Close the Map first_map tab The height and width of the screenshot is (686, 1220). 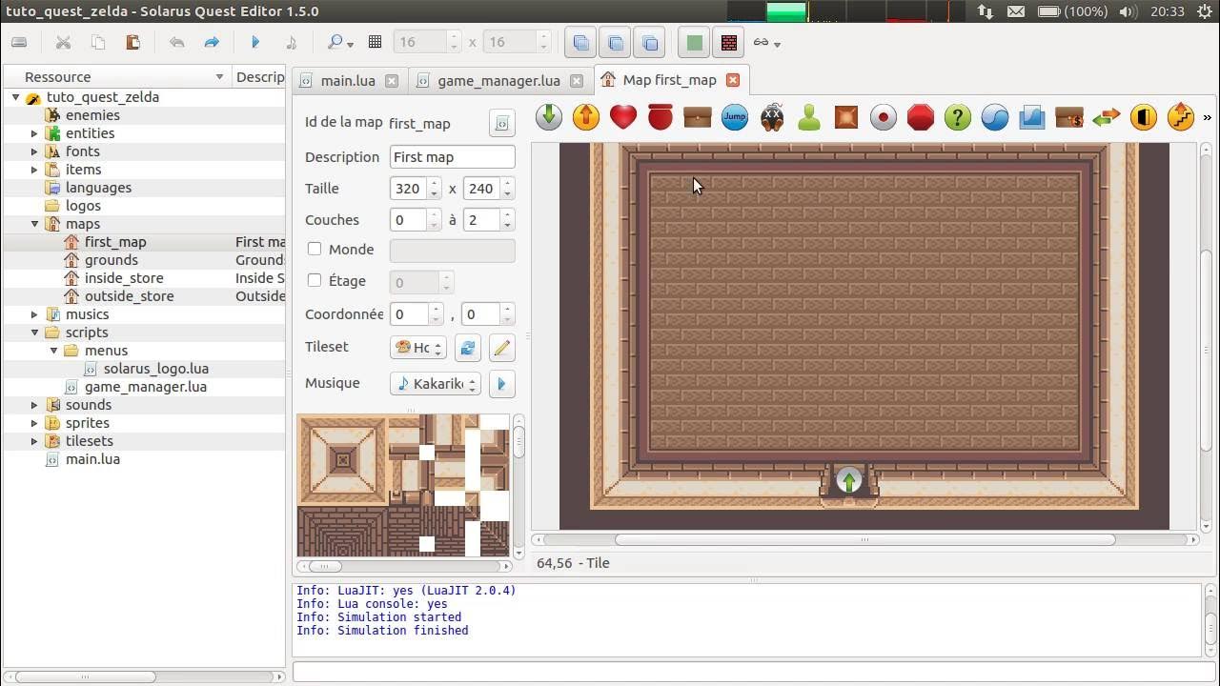tap(732, 80)
